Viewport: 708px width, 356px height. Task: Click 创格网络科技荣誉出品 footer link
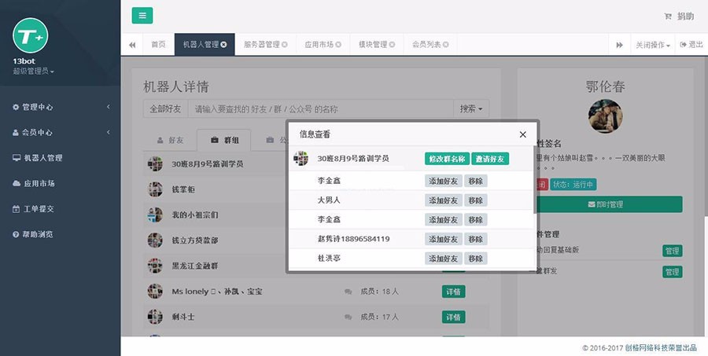pyautogui.click(x=661, y=348)
